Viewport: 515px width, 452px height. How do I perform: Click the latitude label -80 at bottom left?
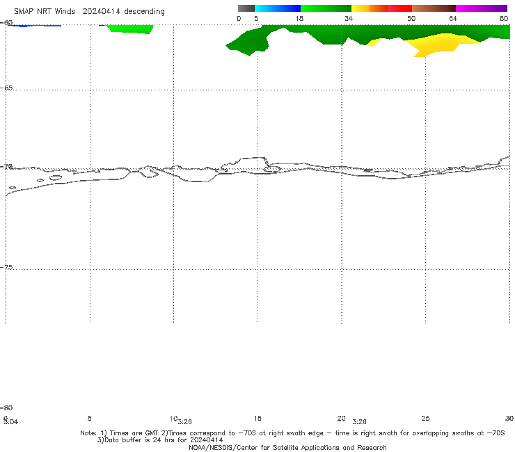coord(6,407)
